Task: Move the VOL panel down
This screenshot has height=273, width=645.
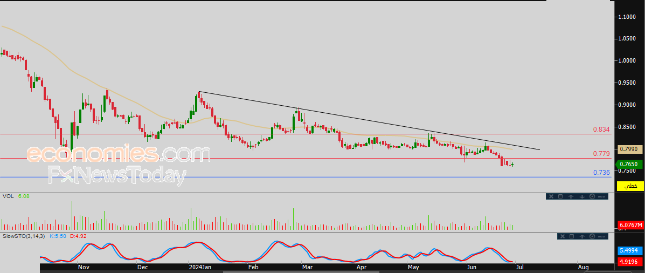Action: pos(582,197)
